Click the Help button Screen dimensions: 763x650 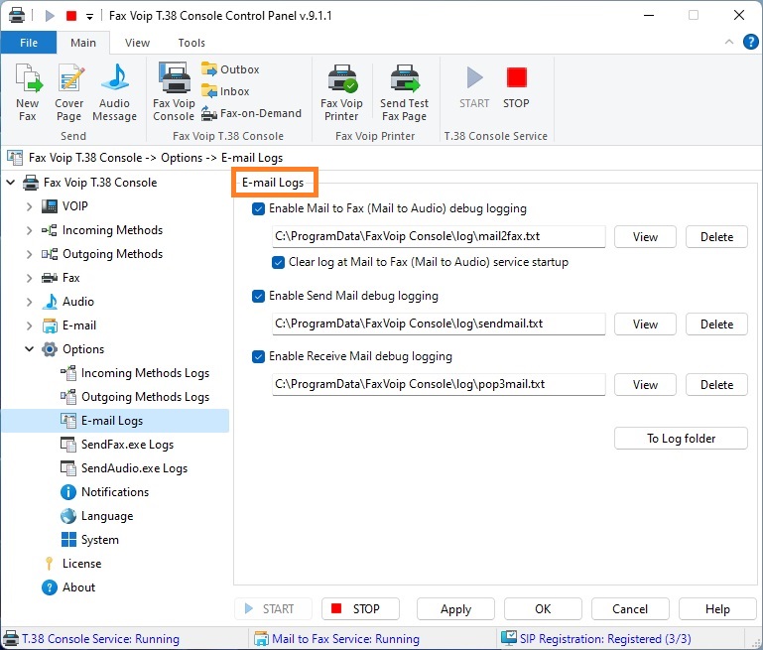click(x=717, y=609)
